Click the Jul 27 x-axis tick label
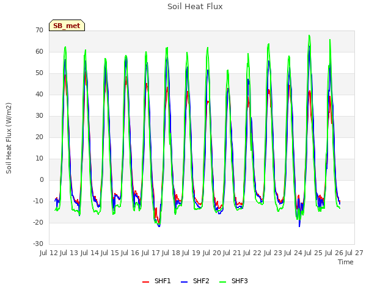Image resolution: width=391 pixels, height=293 pixels. pyautogui.click(x=354, y=253)
